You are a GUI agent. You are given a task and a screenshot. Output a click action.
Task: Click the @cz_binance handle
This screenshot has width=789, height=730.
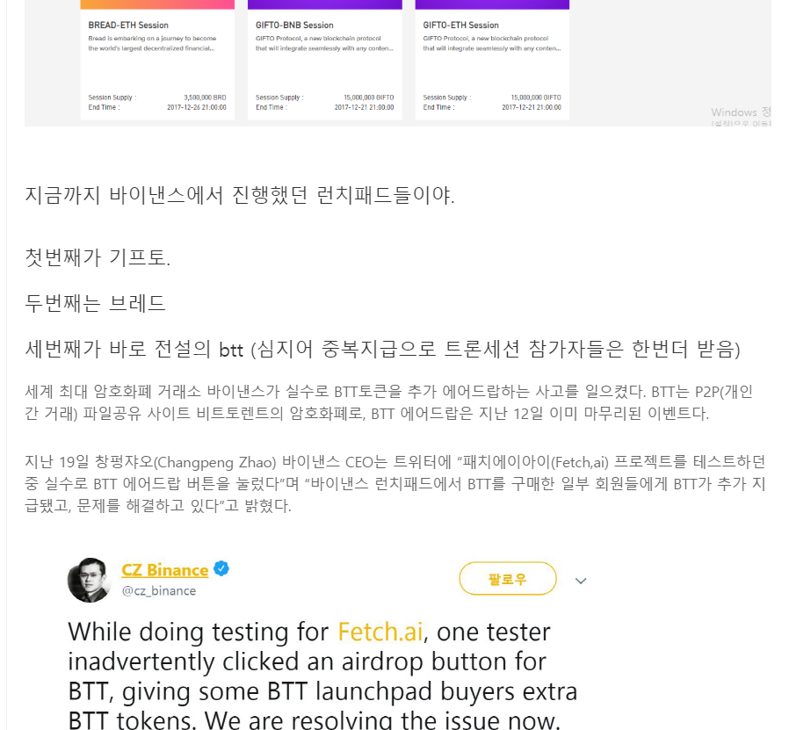158,590
